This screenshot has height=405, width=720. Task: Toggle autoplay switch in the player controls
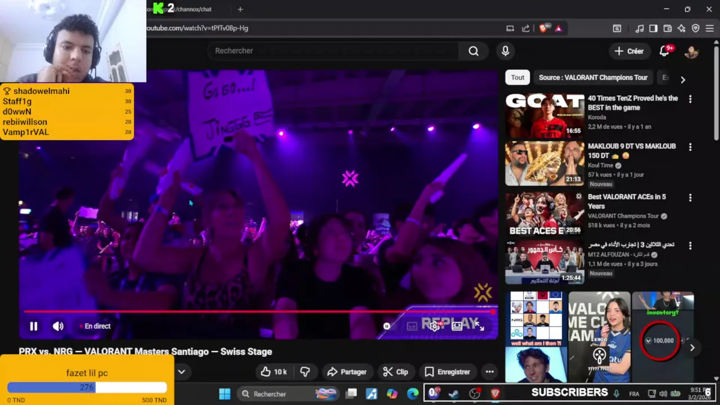pos(387,326)
